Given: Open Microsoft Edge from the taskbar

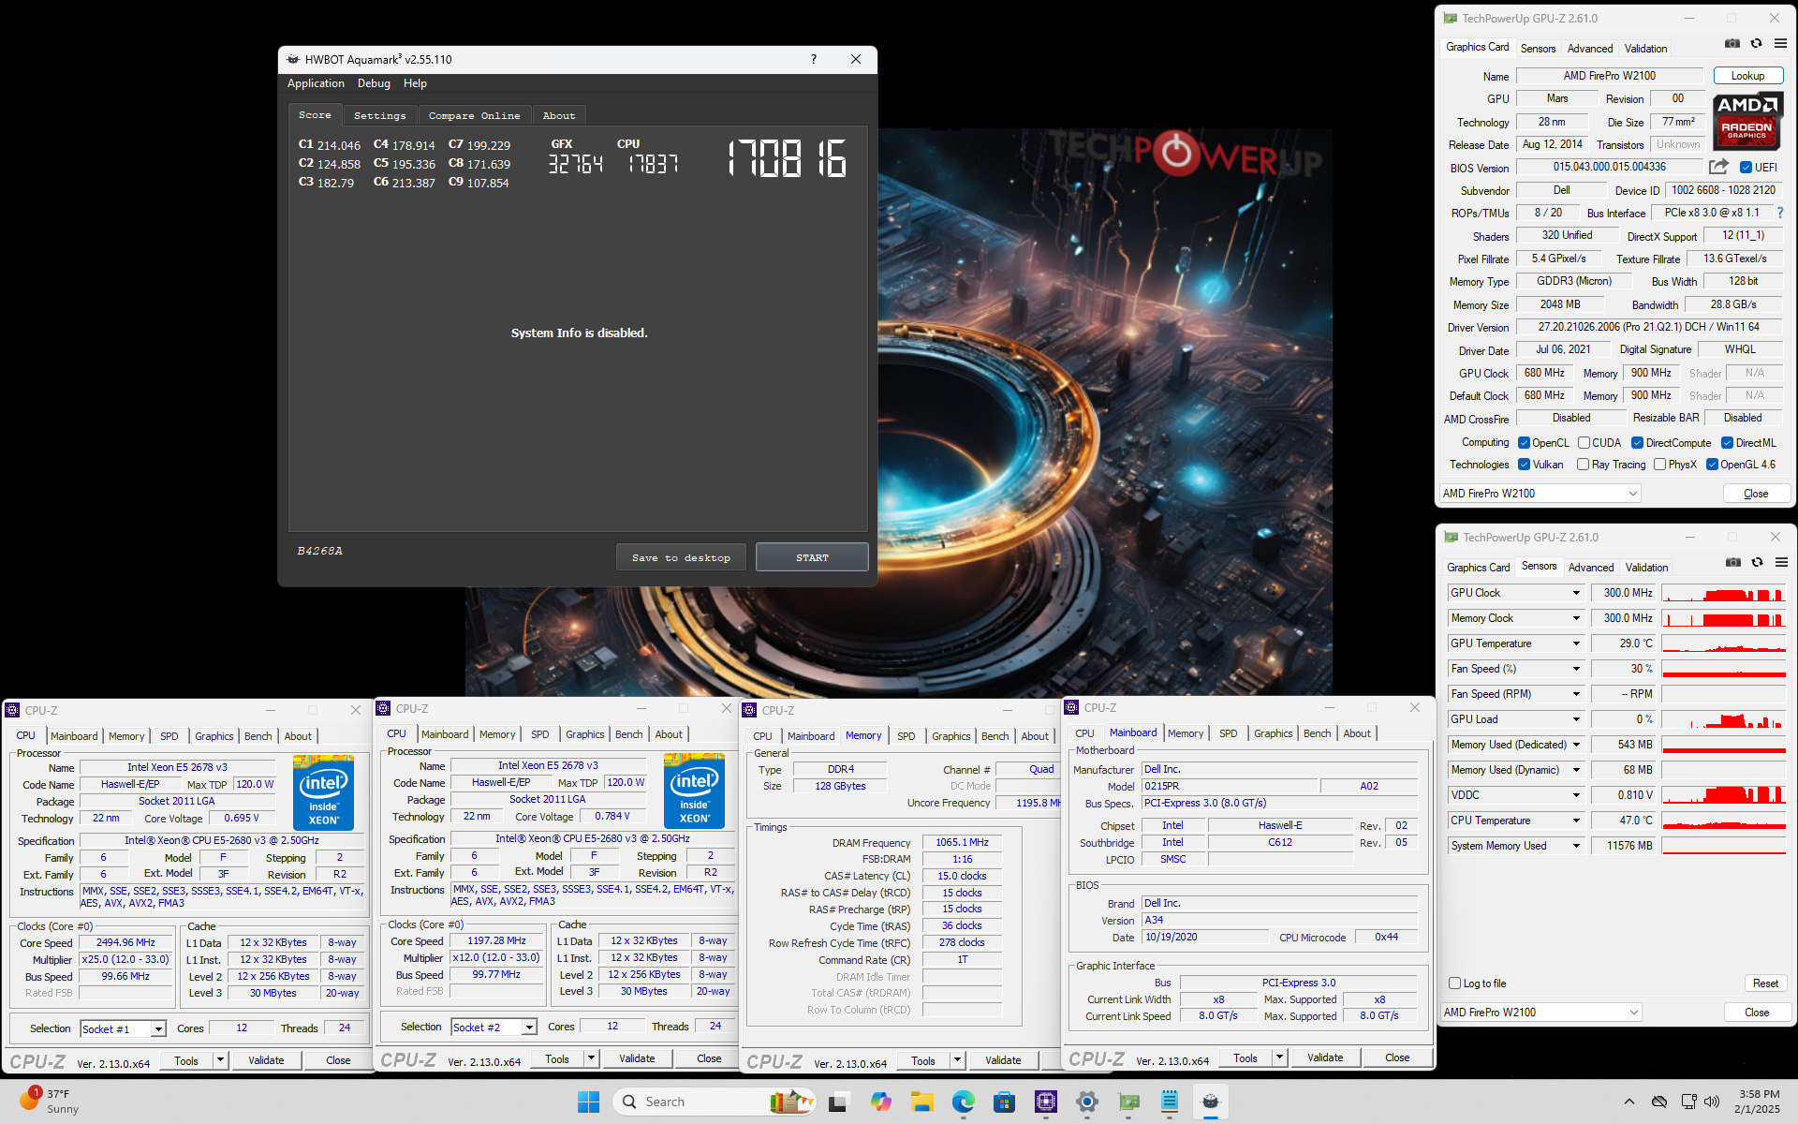Looking at the screenshot, I should tap(964, 1102).
